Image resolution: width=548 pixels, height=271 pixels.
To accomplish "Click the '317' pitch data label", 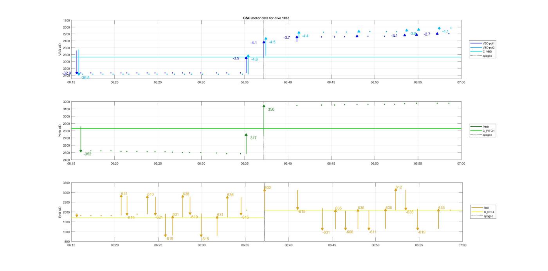I will tap(253, 138).
